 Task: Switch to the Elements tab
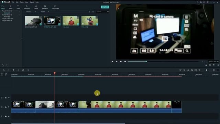[x=45, y=7]
